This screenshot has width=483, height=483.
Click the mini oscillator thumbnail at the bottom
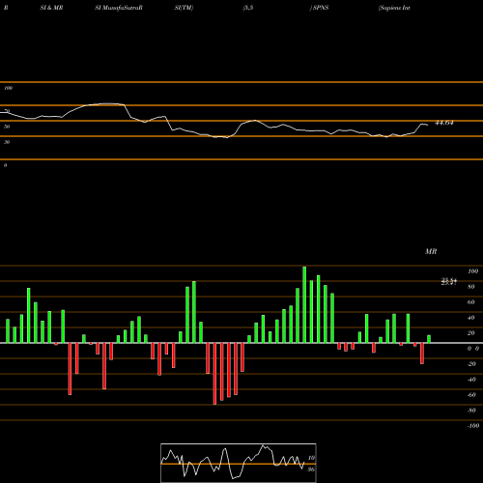pyautogui.click(x=239, y=463)
